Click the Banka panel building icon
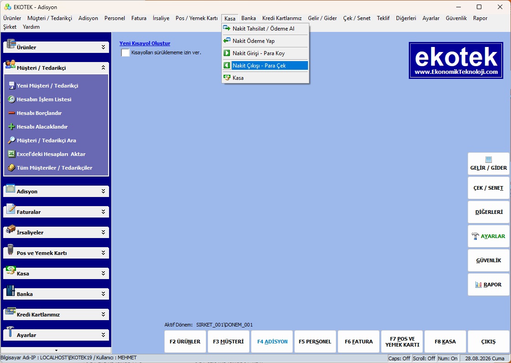This screenshot has height=363, width=511. click(11, 290)
